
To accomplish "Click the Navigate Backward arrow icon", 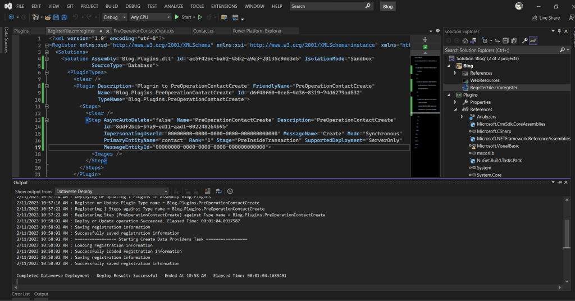I will click(11, 17).
